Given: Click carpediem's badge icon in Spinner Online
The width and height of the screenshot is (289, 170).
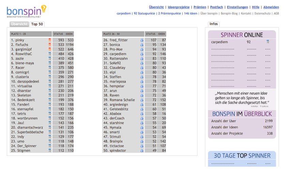Looking at the screenshot, I should click(x=268, y=42).
